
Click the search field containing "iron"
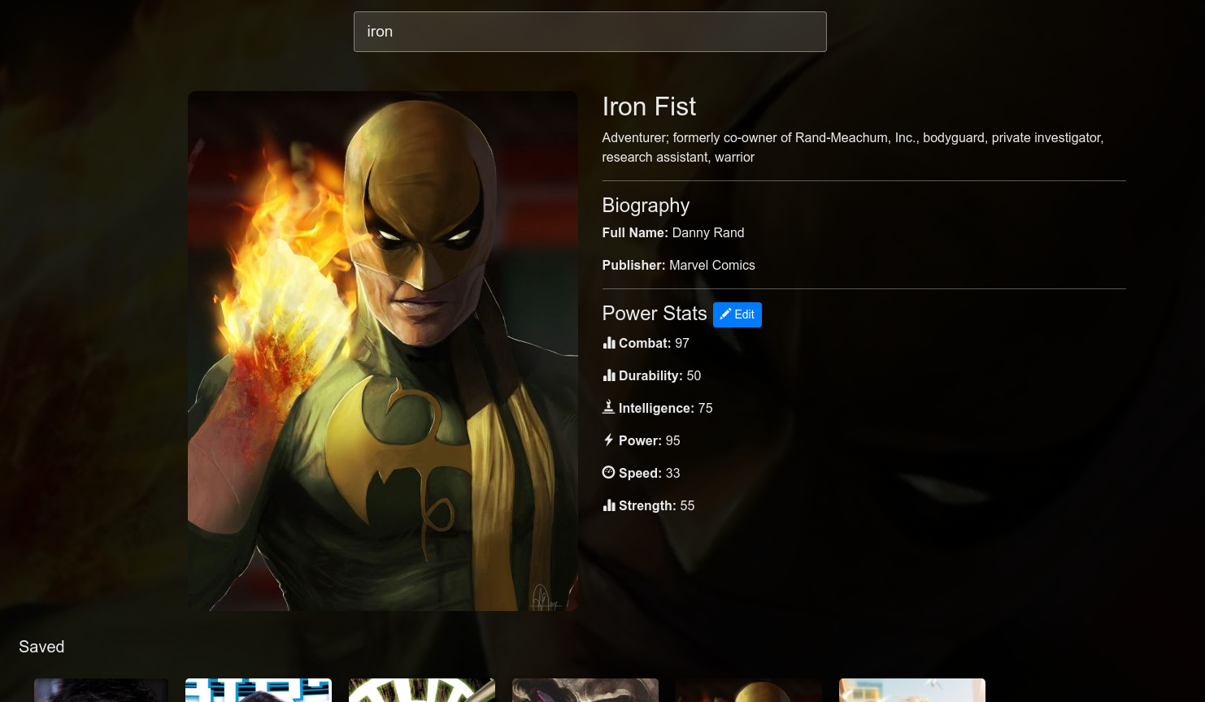click(x=589, y=32)
